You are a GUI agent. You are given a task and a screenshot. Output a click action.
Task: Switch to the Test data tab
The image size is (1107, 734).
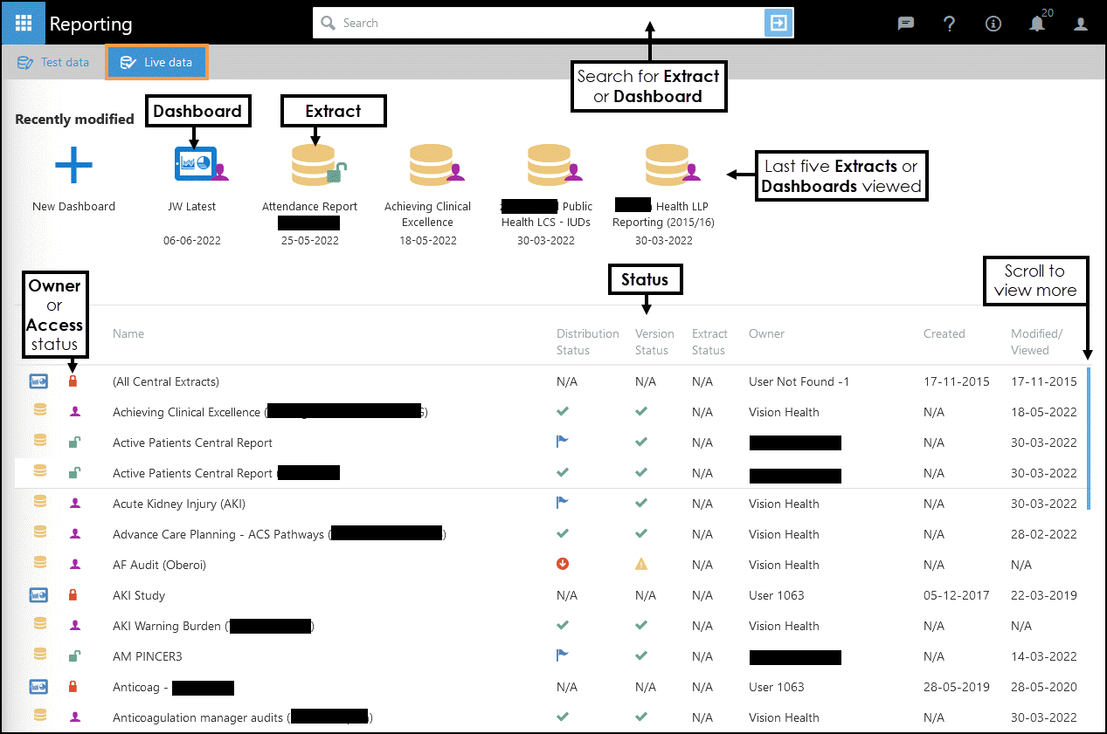(x=54, y=62)
